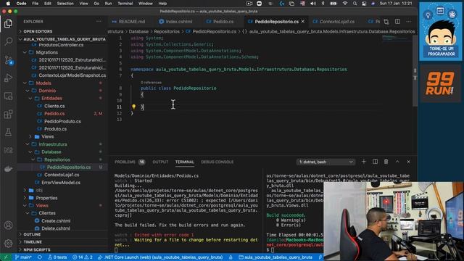Kill terminal with trash icon
This screenshot has height=261, width=464.
click(386, 162)
